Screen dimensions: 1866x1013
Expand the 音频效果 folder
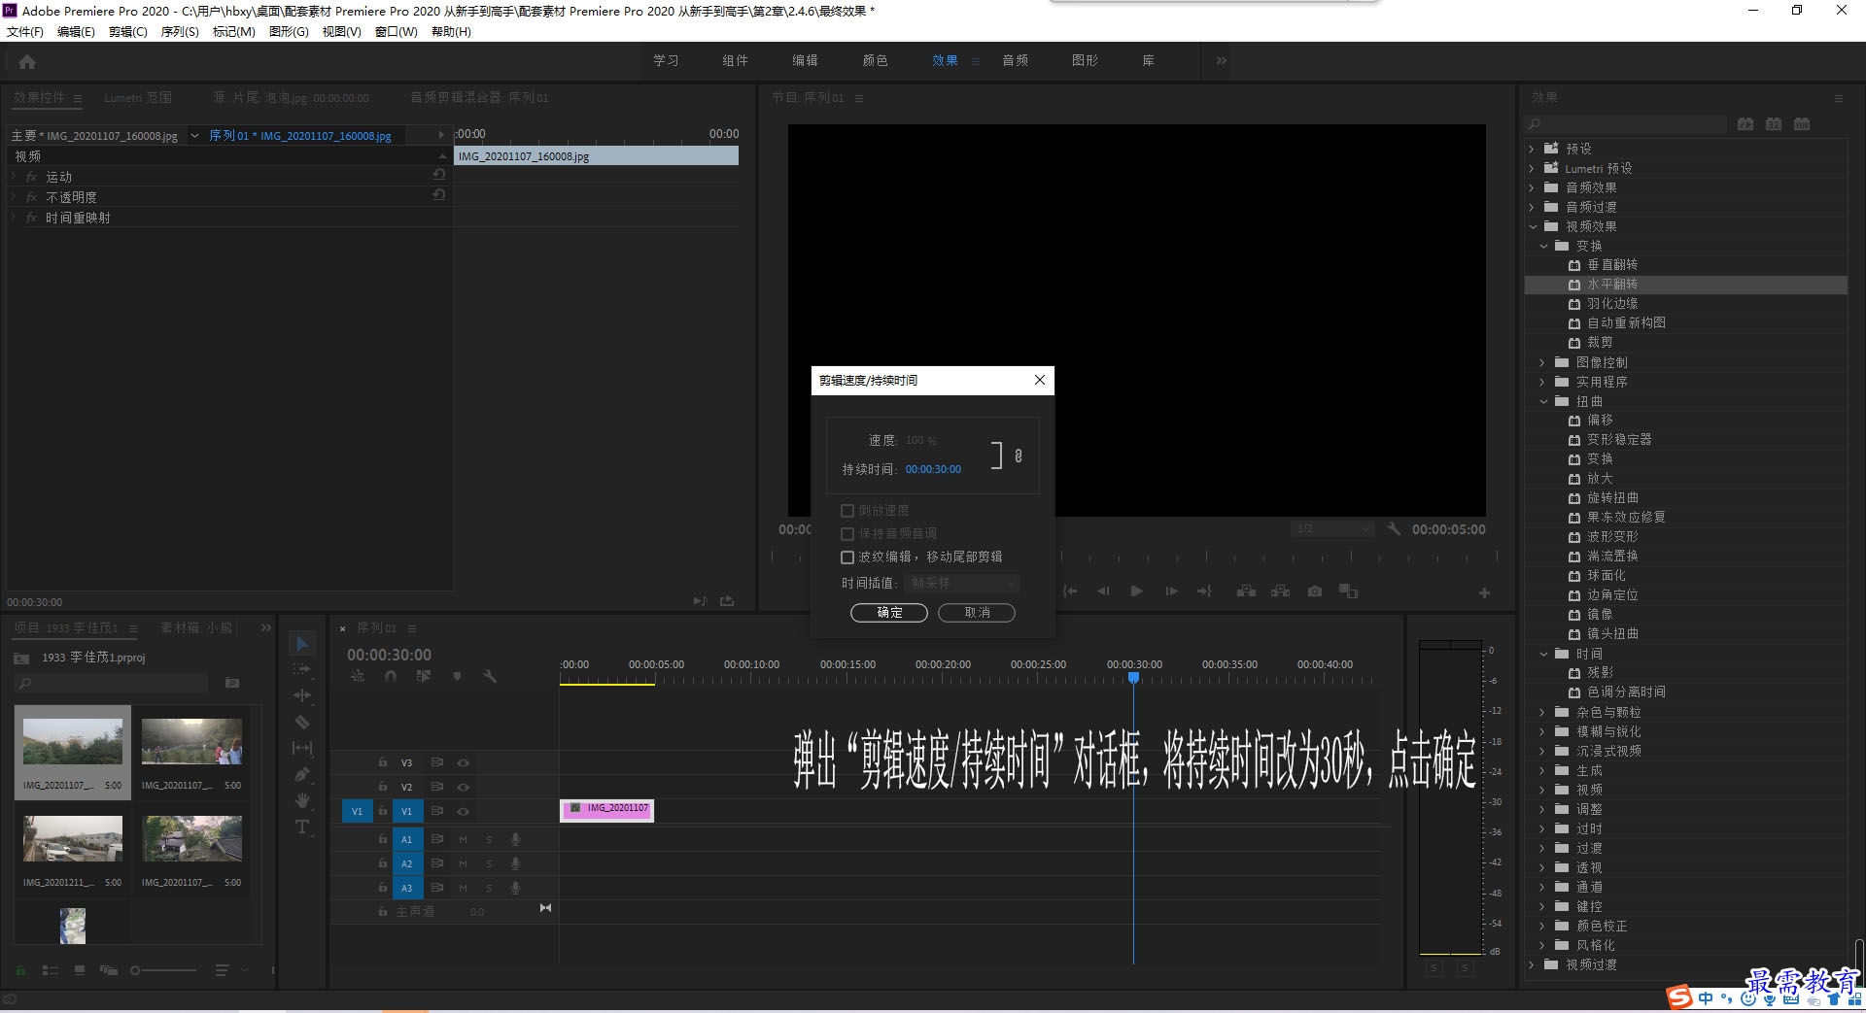point(1532,187)
